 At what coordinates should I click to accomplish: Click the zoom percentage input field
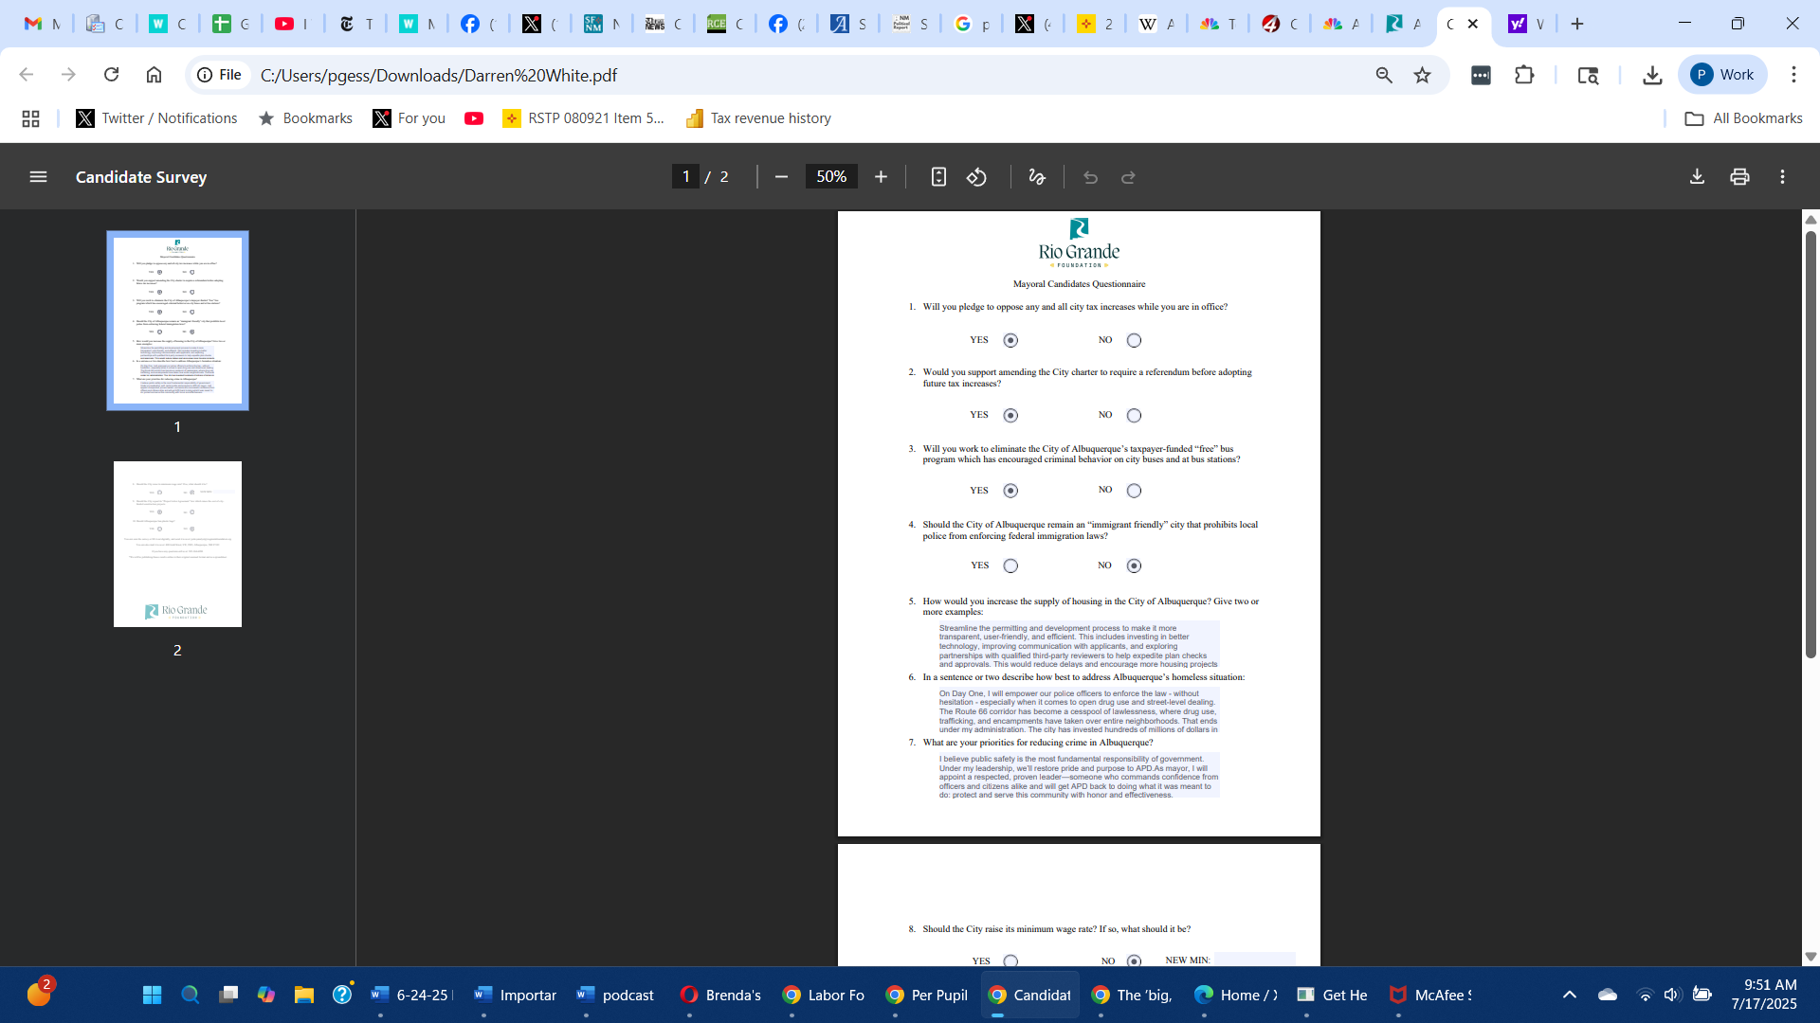click(831, 177)
